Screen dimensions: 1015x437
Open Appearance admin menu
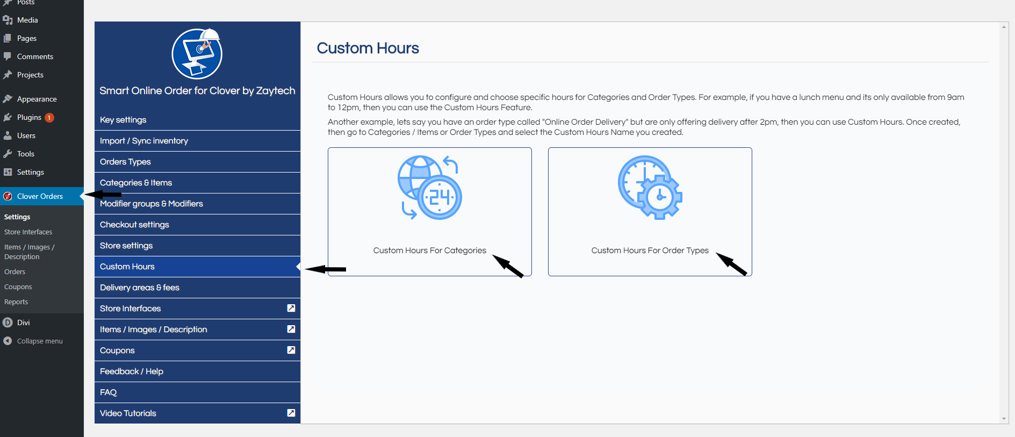click(x=37, y=99)
